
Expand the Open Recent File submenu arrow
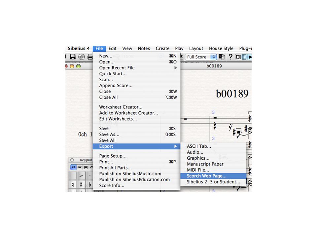(x=176, y=68)
